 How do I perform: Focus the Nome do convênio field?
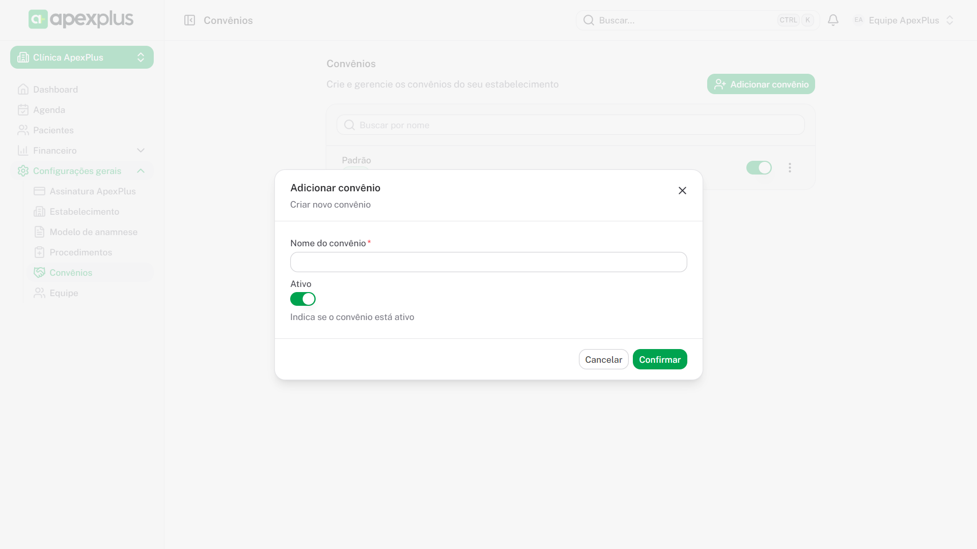coord(488,262)
